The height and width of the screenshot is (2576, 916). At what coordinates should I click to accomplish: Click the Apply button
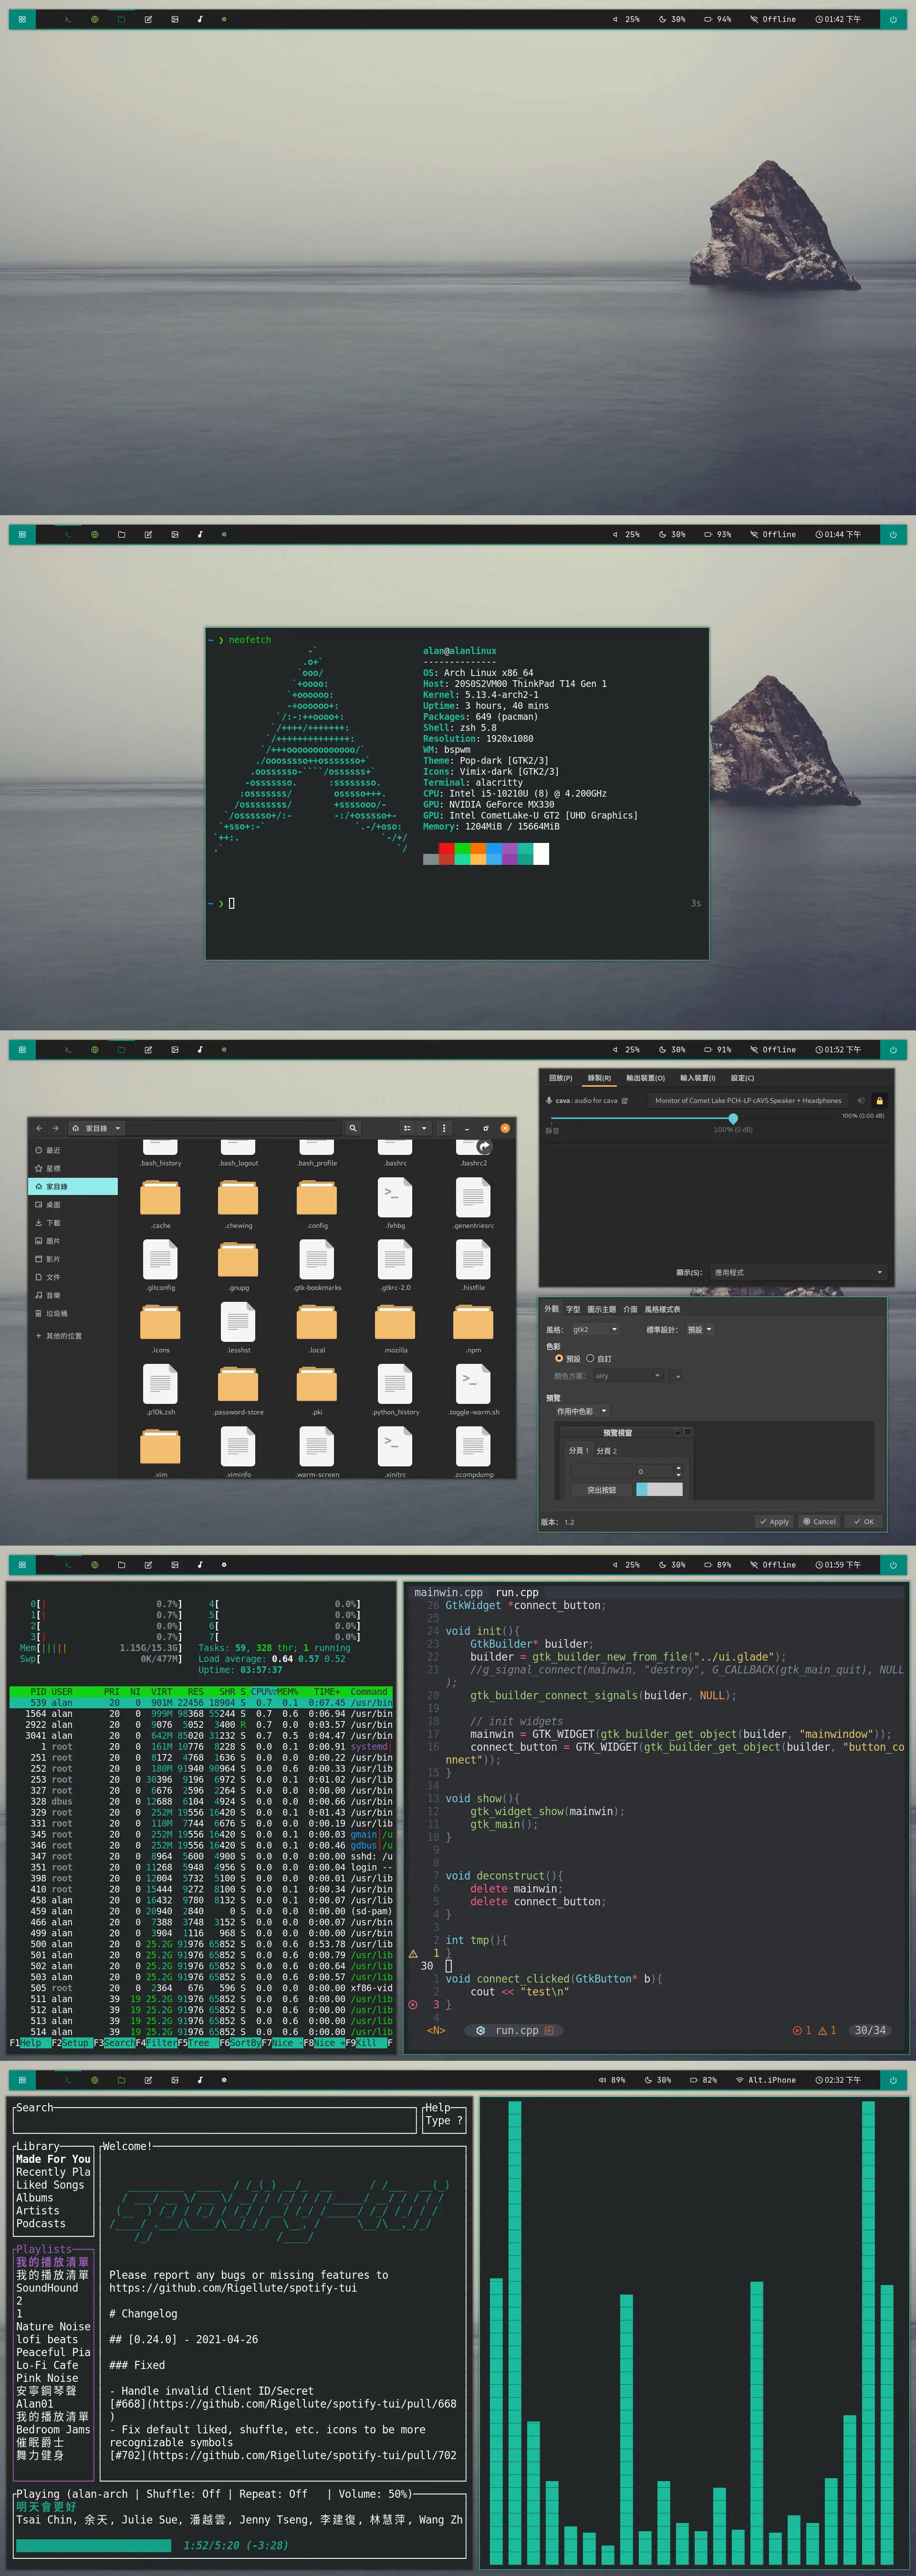coord(774,1522)
